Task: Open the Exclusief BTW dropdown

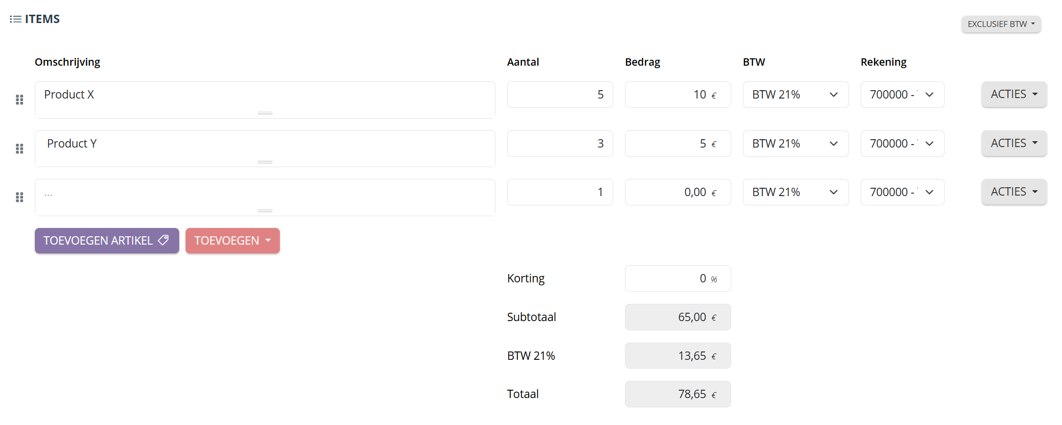Action: click(1001, 24)
